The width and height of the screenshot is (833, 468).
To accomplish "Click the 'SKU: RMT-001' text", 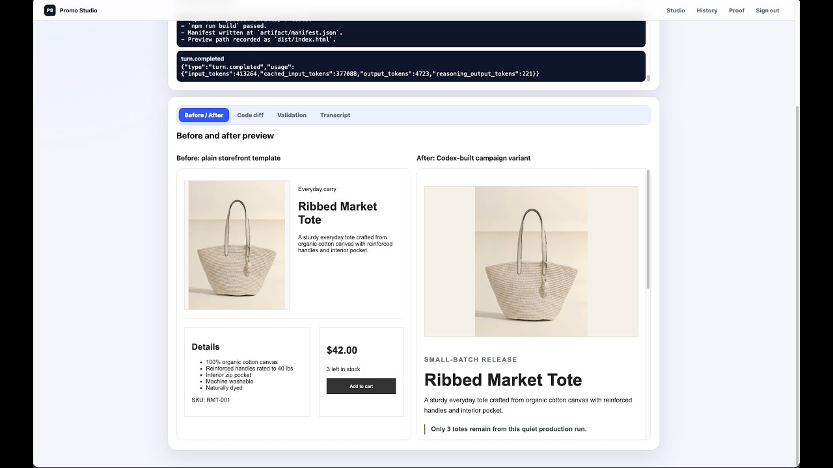I will [x=211, y=400].
